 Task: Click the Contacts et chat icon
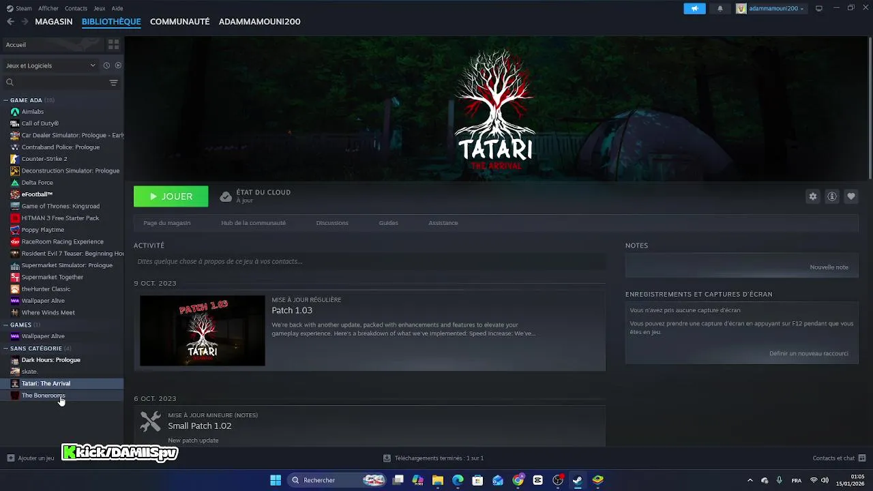click(x=862, y=458)
